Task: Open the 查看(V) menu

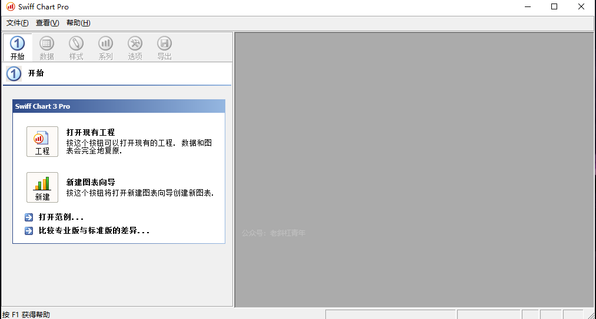Action: pyautogui.click(x=48, y=23)
